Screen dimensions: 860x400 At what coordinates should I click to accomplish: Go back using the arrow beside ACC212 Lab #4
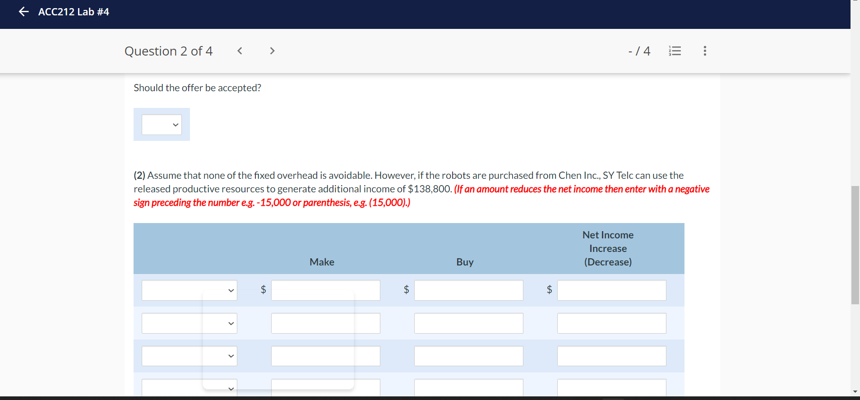23,12
